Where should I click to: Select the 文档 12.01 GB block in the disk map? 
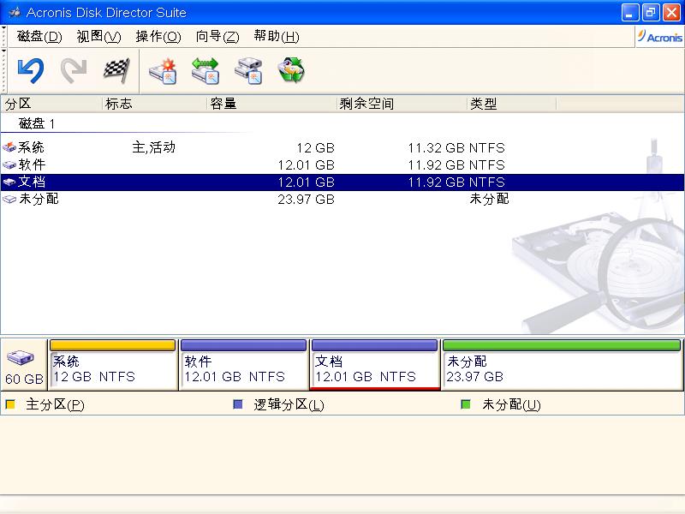pos(374,365)
